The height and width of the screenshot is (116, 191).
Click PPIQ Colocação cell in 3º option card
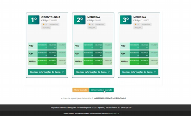144,46
